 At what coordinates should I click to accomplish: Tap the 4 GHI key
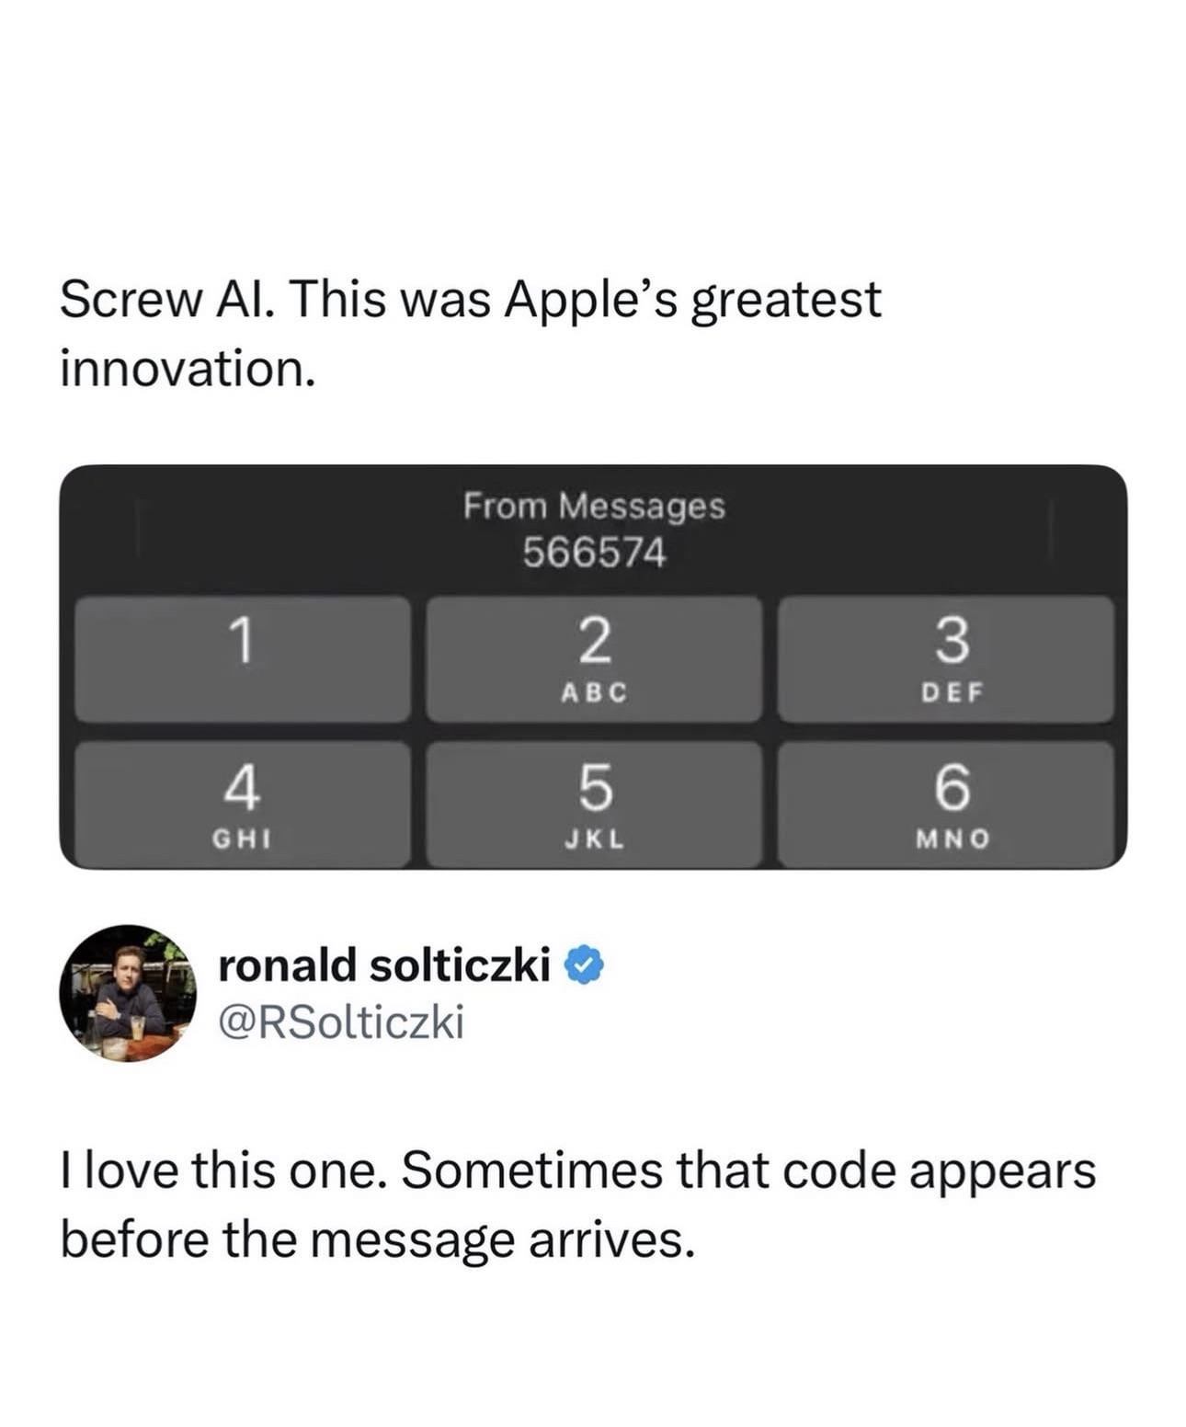pyautogui.click(x=242, y=805)
